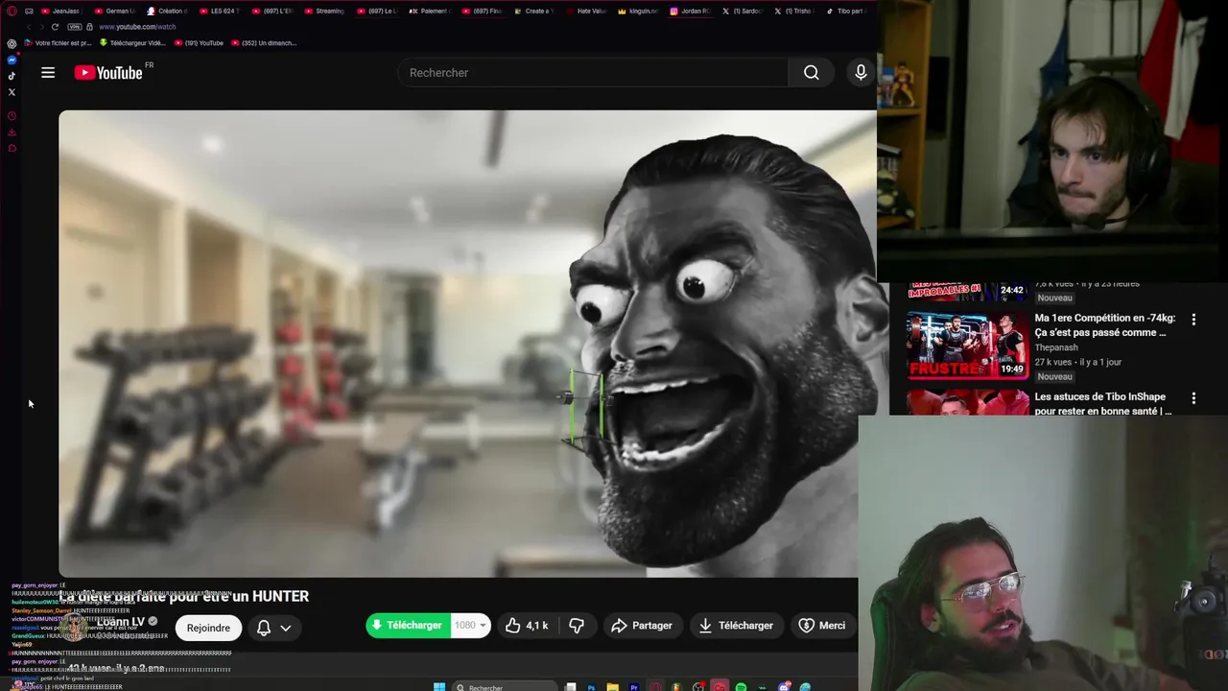The image size is (1228, 691).
Task: Open the Windows Start menu
Action: point(439,687)
